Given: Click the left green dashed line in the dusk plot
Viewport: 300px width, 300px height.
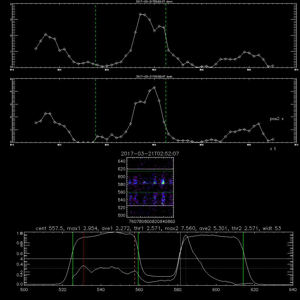Looking at the screenshot, I should coord(95,110).
